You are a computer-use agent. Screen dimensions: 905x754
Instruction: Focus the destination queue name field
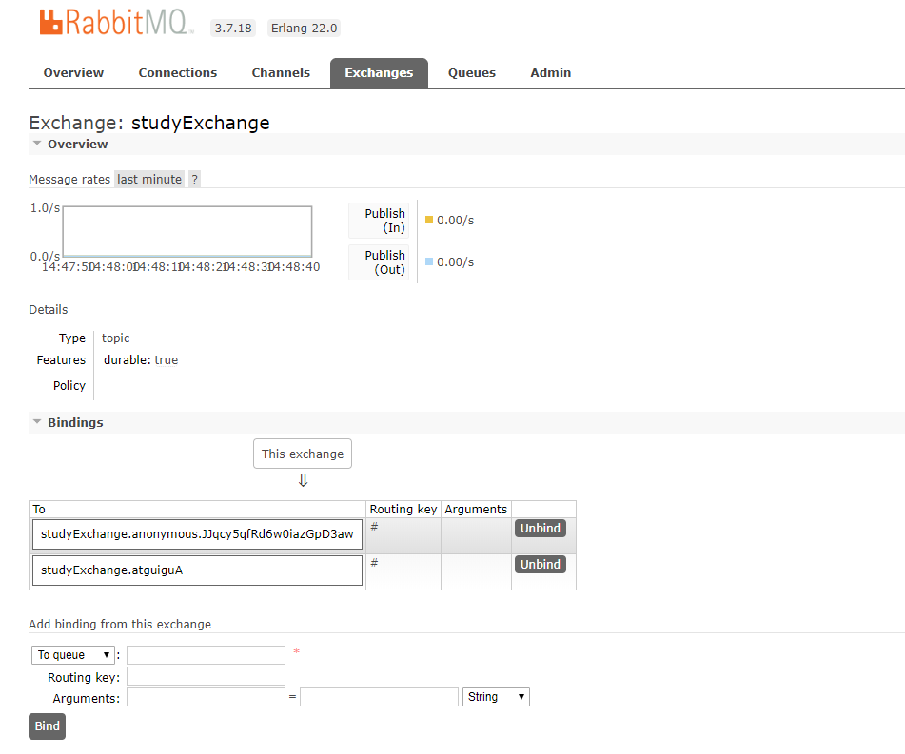(x=207, y=655)
